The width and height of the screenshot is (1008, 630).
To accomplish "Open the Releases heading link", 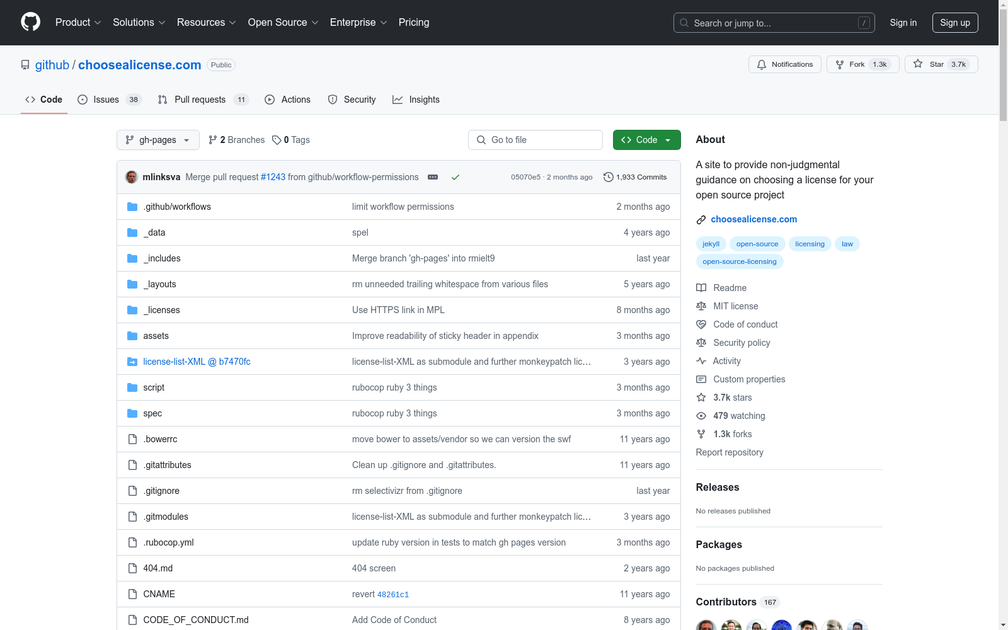I will pos(718,487).
